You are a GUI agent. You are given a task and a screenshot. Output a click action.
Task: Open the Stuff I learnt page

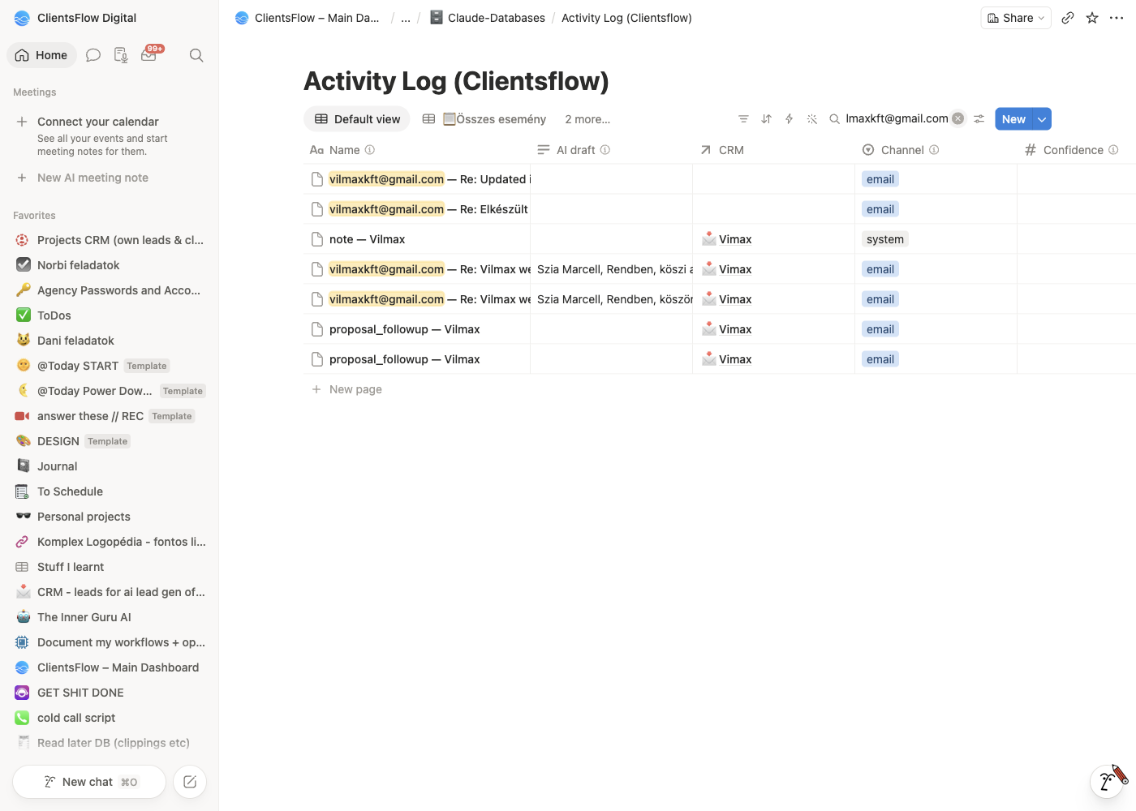click(x=110, y=567)
